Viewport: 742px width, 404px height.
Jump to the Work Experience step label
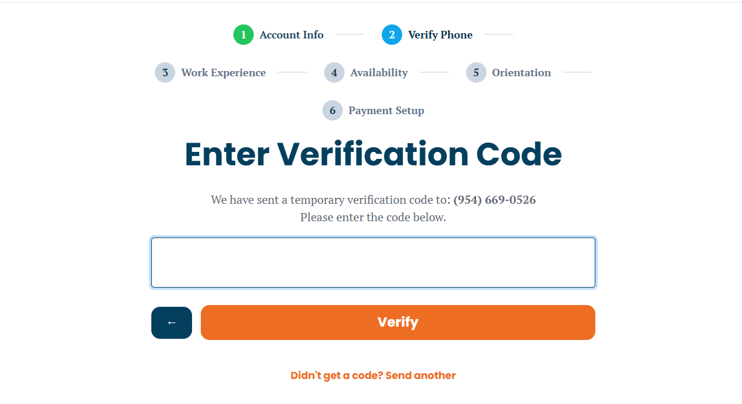coord(223,73)
